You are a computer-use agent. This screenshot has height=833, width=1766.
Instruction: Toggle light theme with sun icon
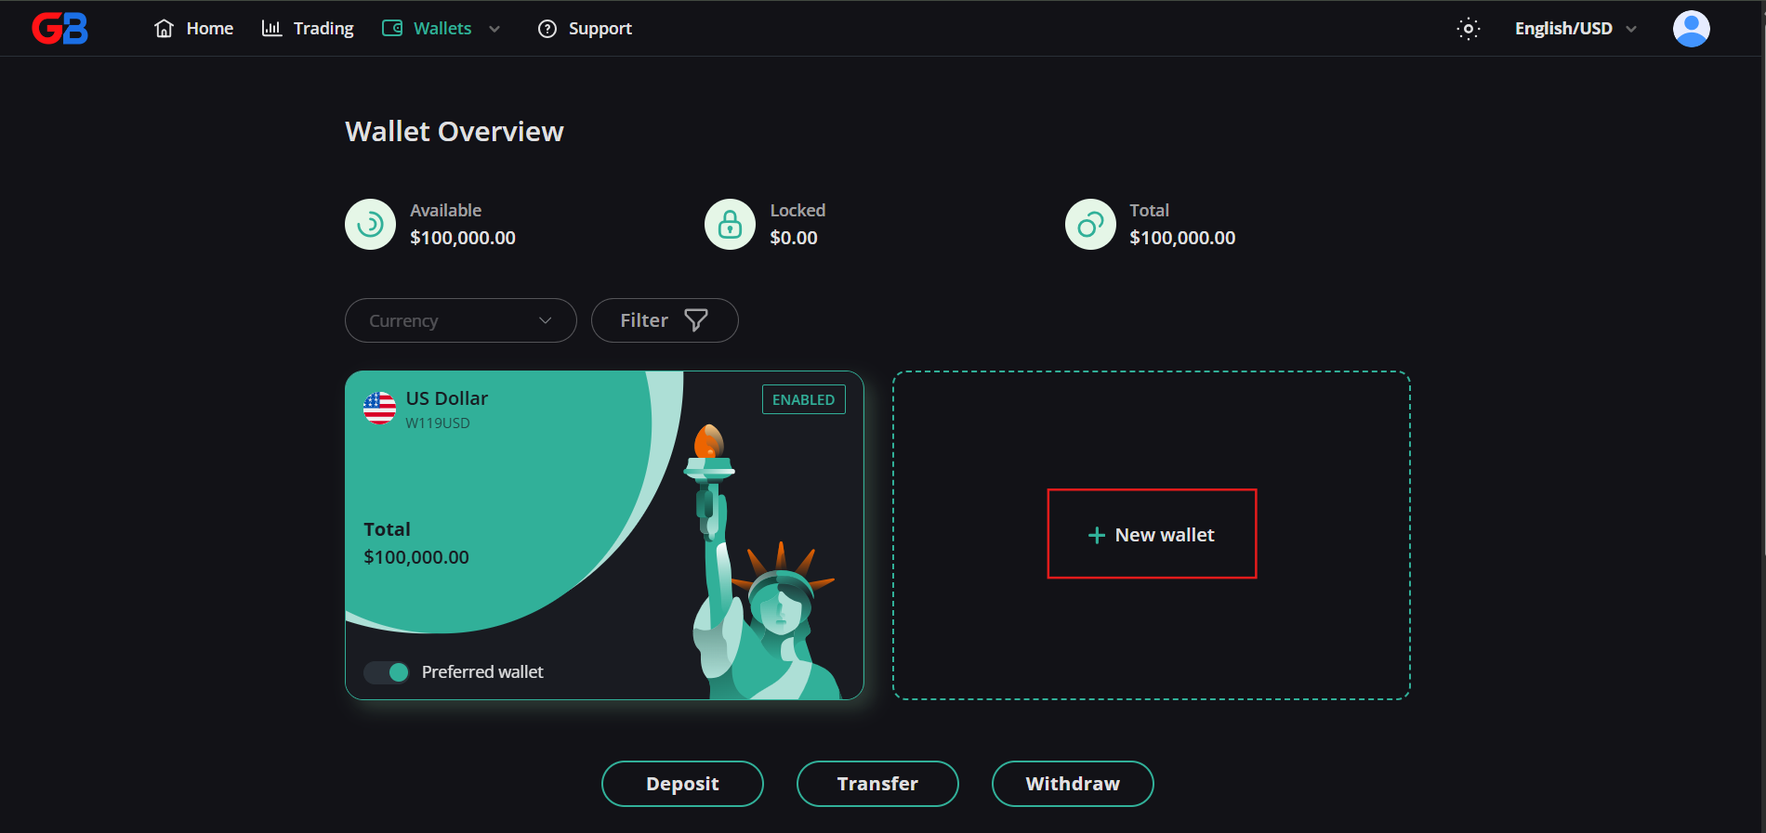[x=1469, y=29]
